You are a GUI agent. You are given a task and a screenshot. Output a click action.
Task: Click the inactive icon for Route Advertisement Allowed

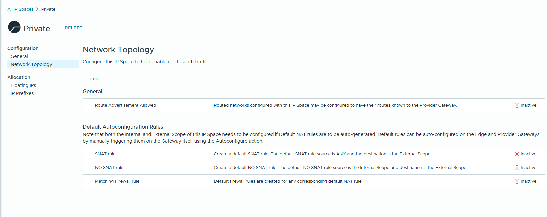click(x=517, y=105)
